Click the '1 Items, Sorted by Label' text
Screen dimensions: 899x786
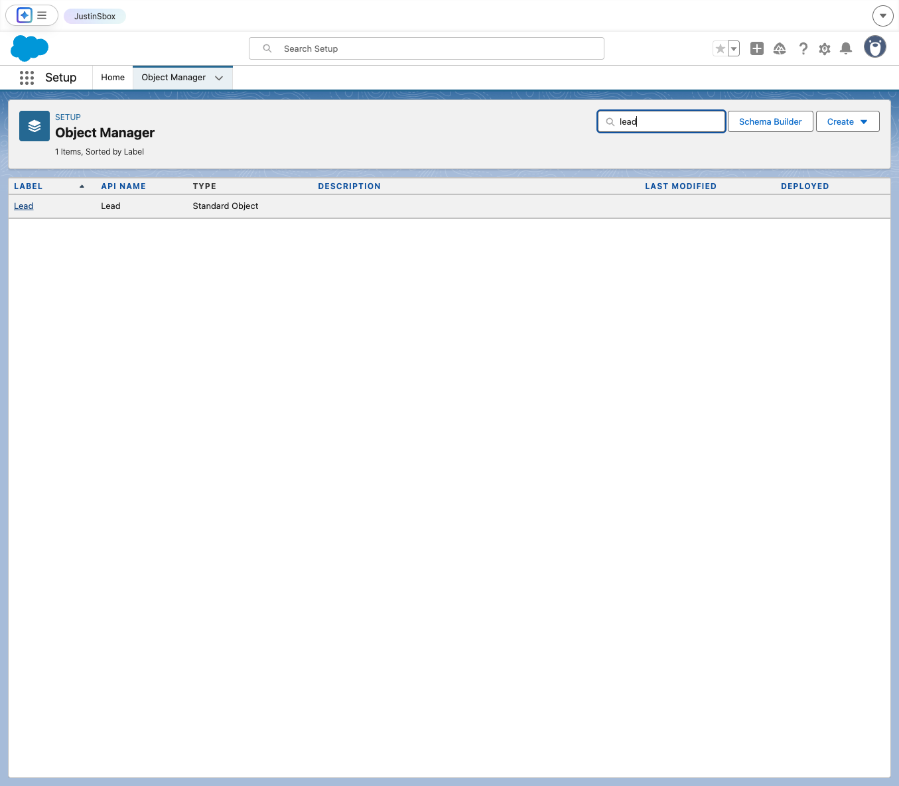[x=100, y=152]
